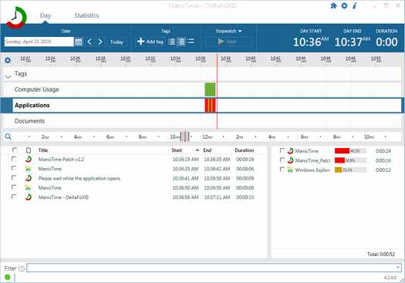The width and height of the screenshot is (405, 283).
Task: Check Windows Explorer in the summary panel
Action: [282, 170]
